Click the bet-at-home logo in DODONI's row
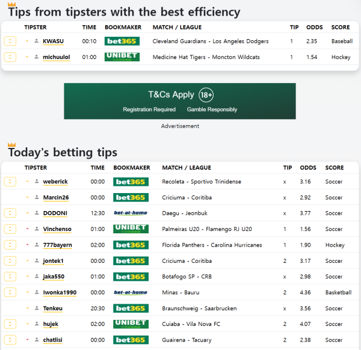361x350 pixels. pos(131,213)
